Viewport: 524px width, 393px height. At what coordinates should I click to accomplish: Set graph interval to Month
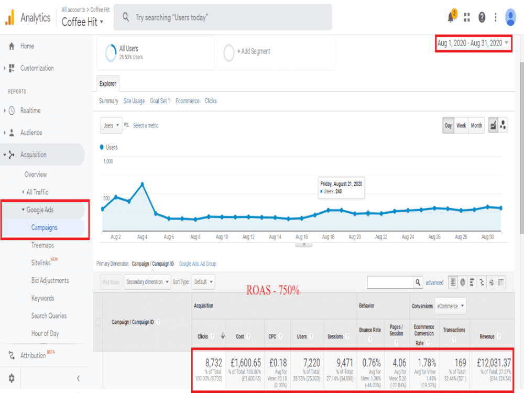click(x=476, y=126)
